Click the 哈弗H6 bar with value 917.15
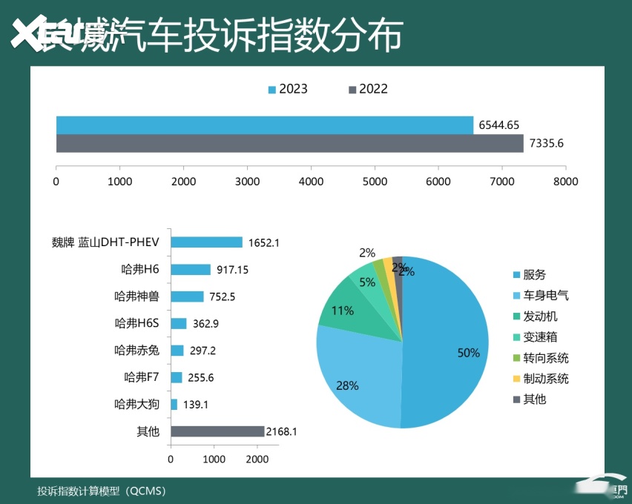Viewport: 632px width, 504px height. (191, 270)
